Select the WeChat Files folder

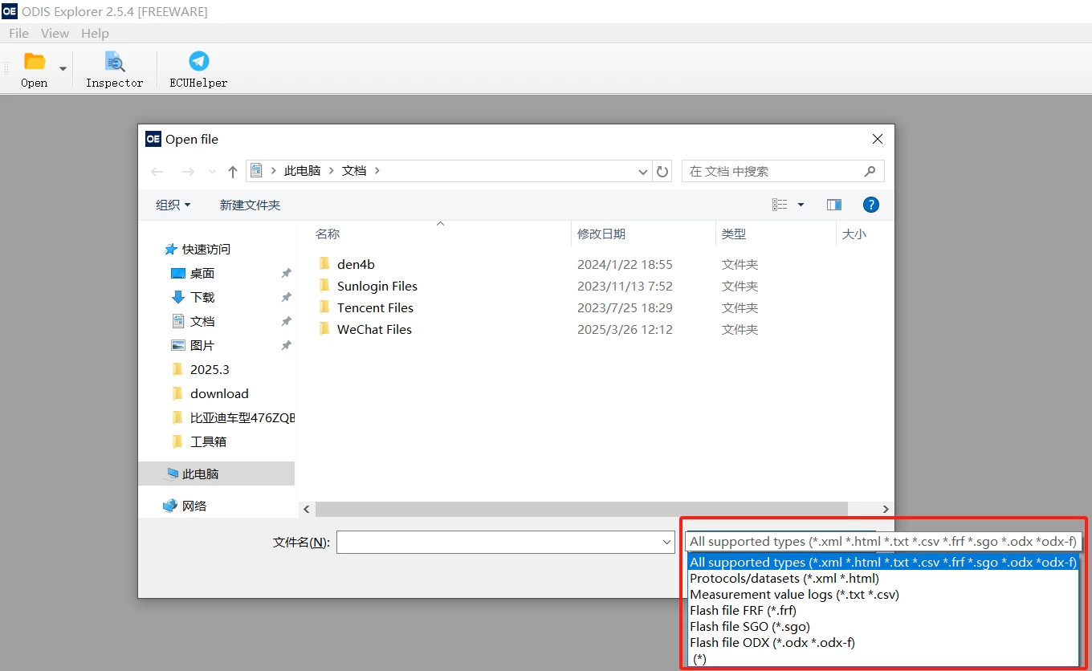click(x=374, y=329)
